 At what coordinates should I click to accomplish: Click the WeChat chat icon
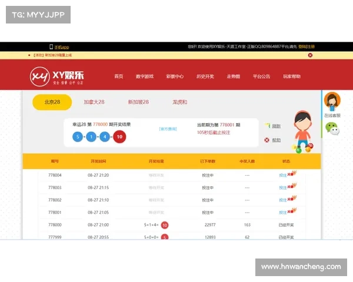tap(332, 129)
